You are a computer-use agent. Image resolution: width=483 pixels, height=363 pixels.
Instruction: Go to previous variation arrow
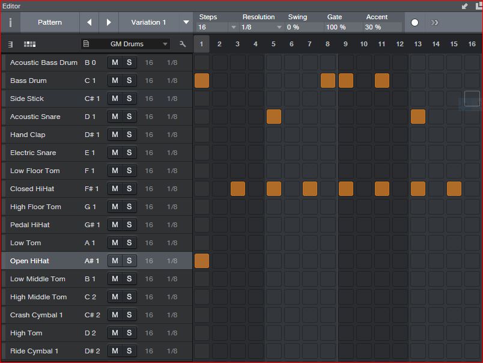click(x=90, y=22)
